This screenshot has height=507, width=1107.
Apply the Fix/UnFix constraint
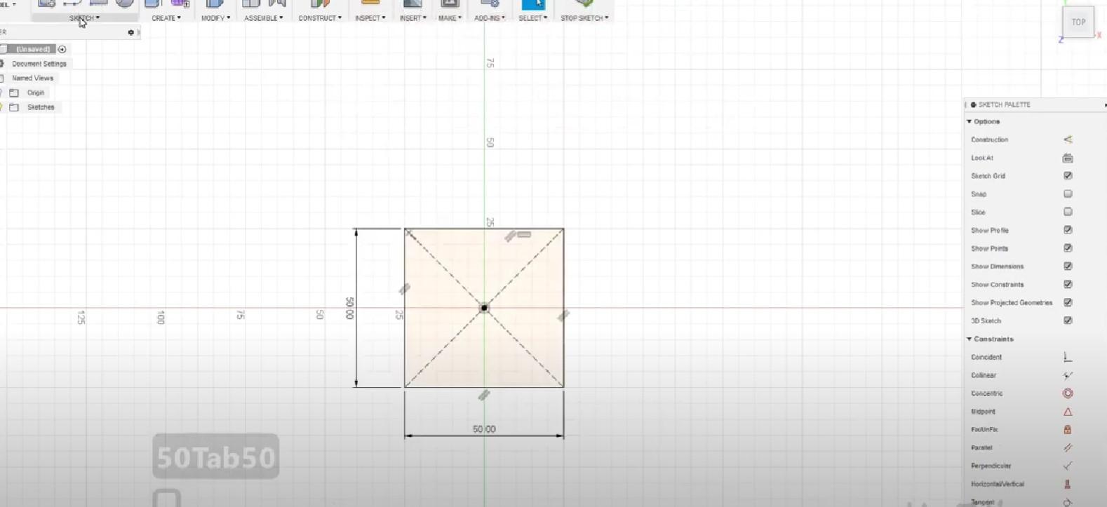tap(1068, 429)
